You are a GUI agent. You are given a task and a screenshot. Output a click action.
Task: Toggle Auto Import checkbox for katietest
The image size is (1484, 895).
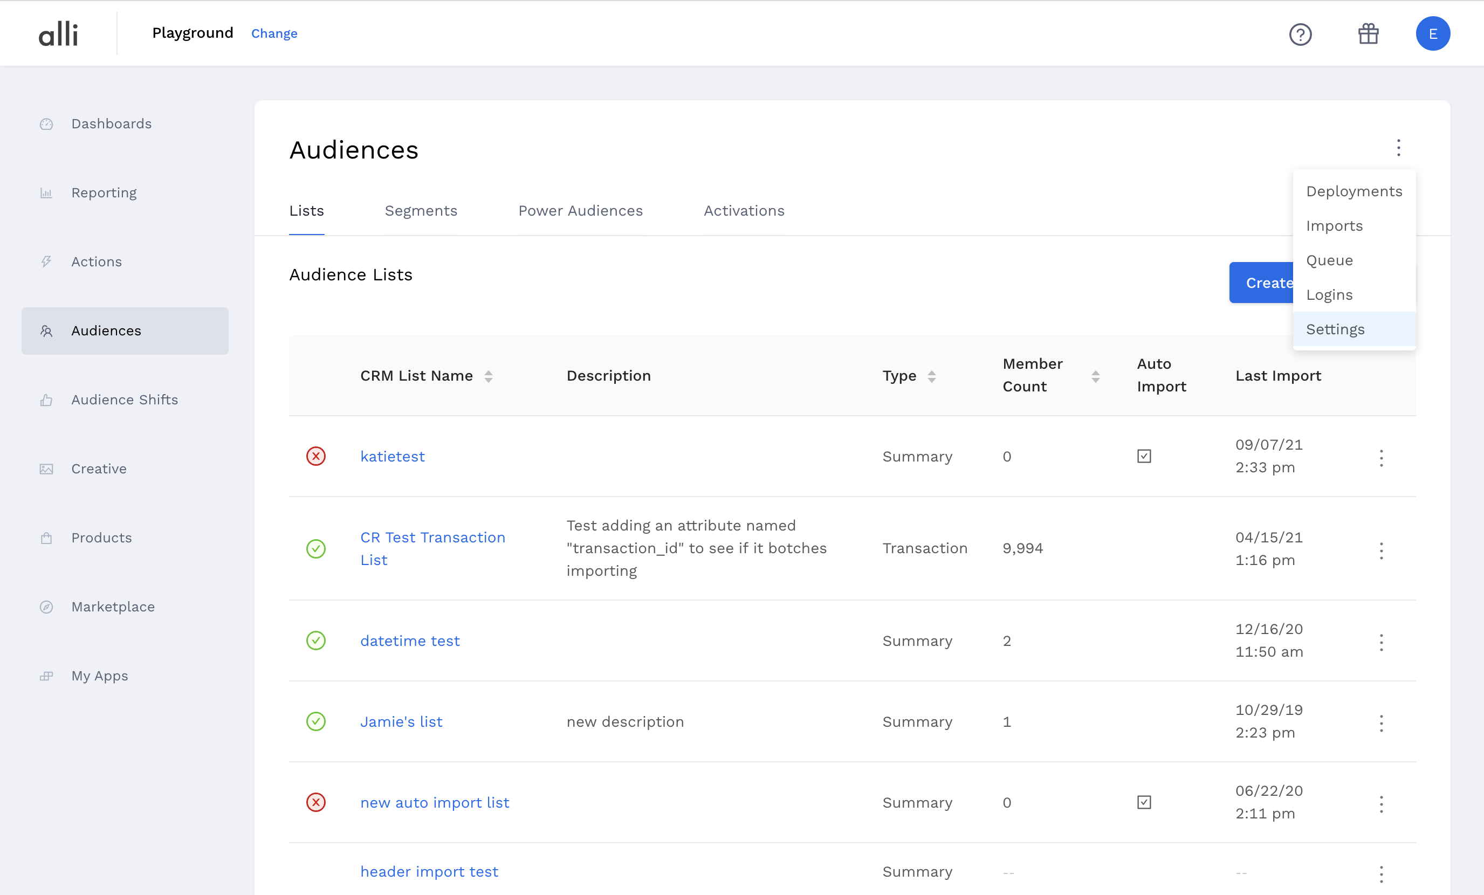coord(1144,457)
